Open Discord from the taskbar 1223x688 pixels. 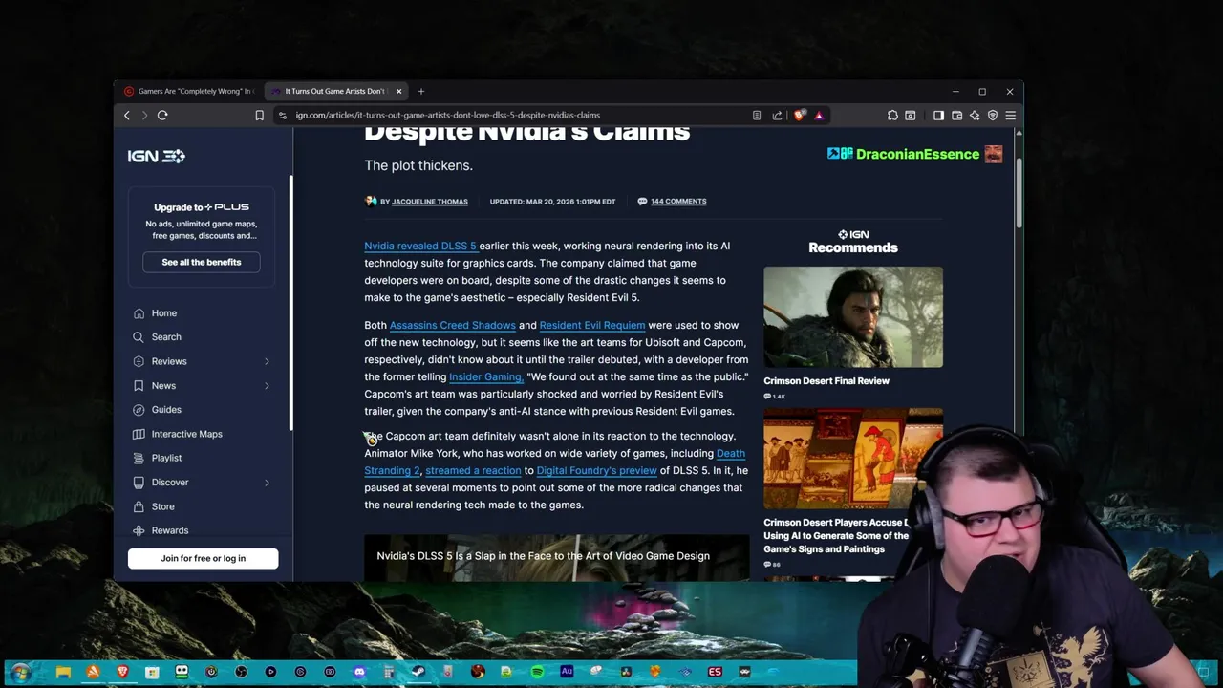click(x=359, y=673)
